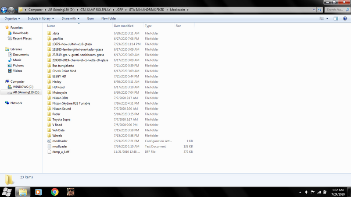The image size is (351, 197).
Task: Navigate to GTA SAN ANDREAS FIXED breadcrumb
Action: tap(147, 10)
